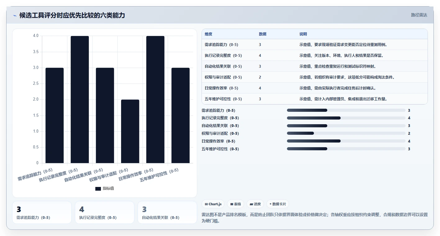Viewport: 440px width, 236px height.
Task: Click the lightning icon beside the title
Action: pos(15,16)
